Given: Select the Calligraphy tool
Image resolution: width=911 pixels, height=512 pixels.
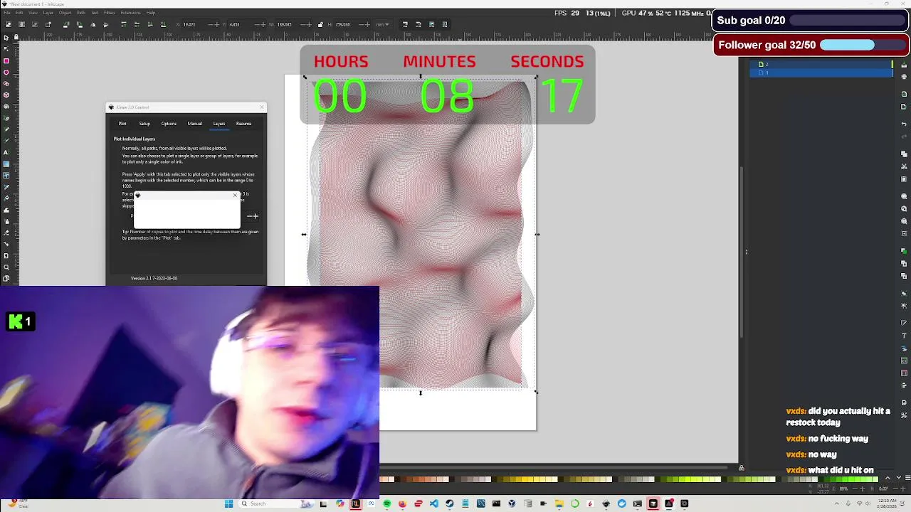Looking at the screenshot, I should 6,140.
